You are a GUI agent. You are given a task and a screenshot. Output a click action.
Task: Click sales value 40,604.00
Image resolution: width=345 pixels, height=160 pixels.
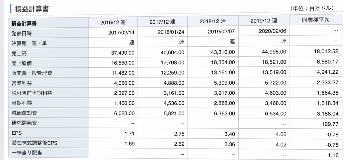coord(172,53)
